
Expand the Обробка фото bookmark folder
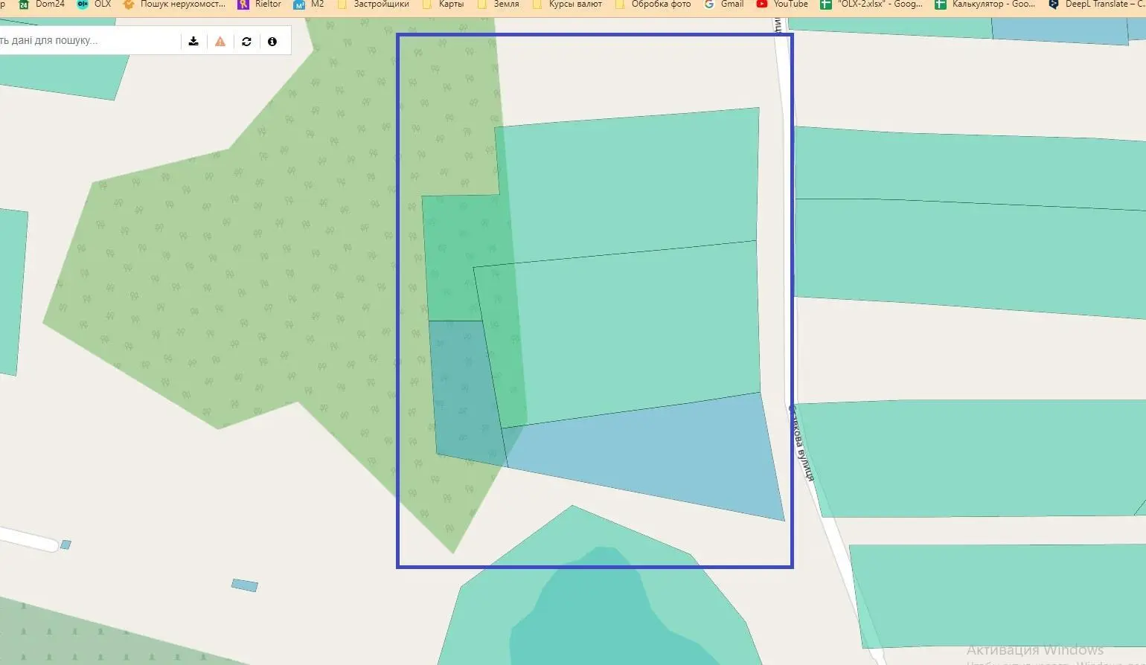point(653,4)
